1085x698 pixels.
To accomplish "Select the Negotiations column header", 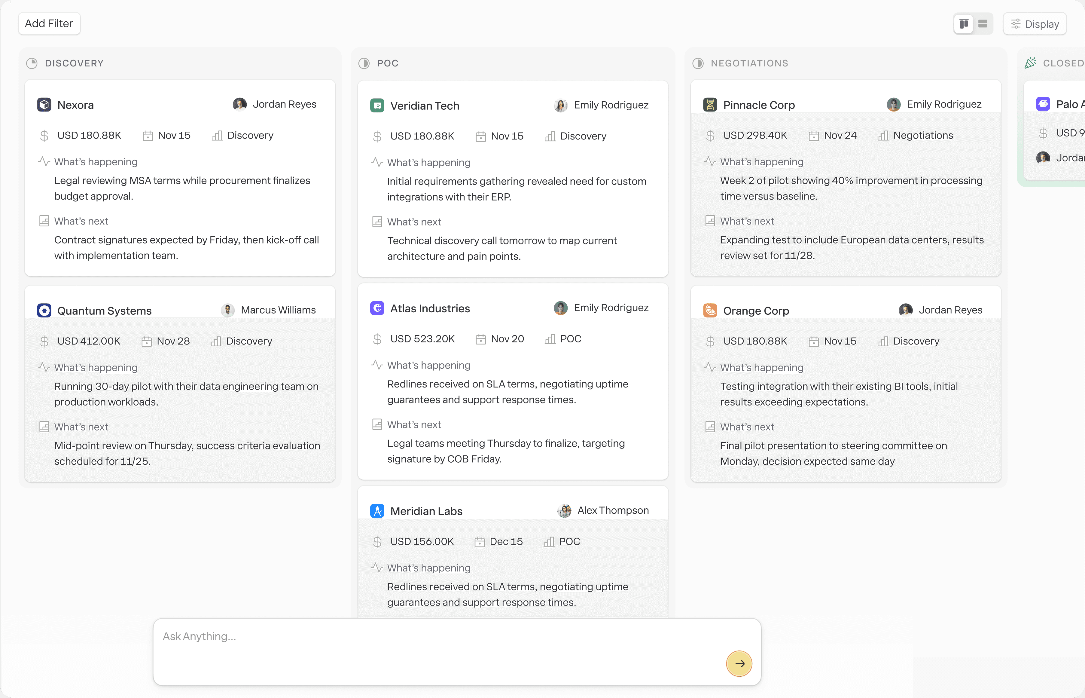I will tap(749, 63).
